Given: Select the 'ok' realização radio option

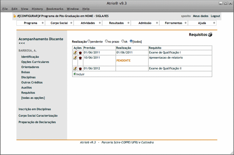Looking at the screenshot, I should click(123, 41).
